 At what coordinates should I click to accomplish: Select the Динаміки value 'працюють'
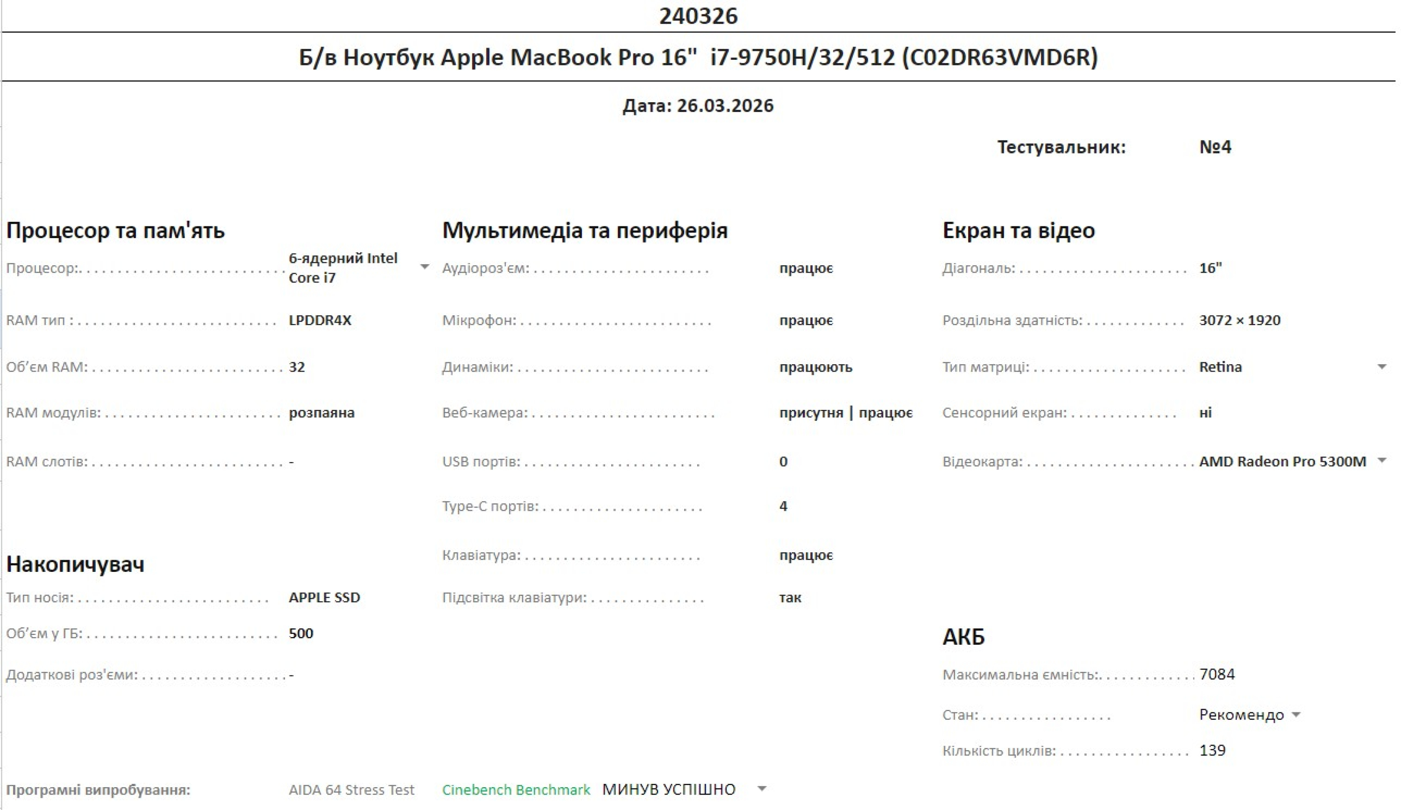click(816, 367)
